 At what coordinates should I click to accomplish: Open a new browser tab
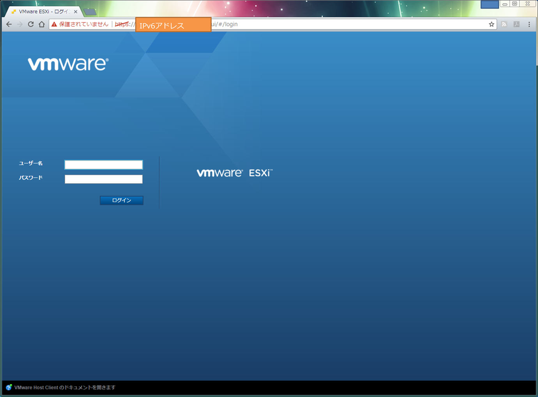tap(90, 11)
